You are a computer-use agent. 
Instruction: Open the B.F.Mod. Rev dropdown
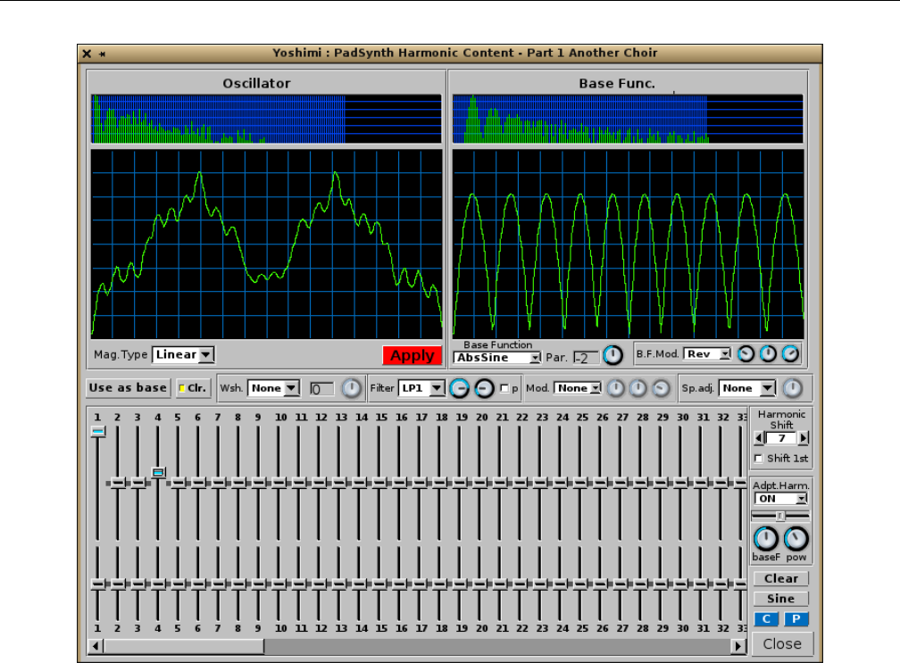(707, 354)
